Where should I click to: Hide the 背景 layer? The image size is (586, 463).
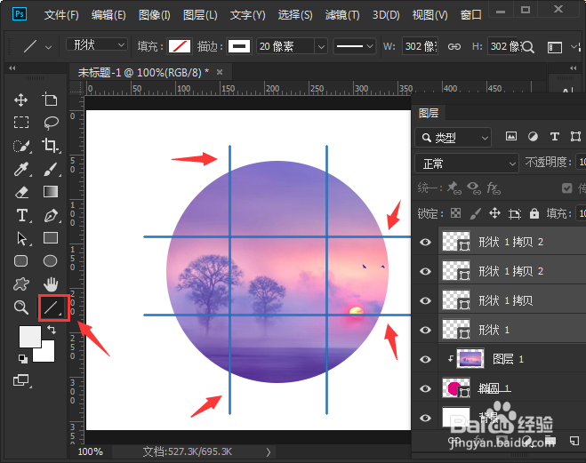click(425, 418)
